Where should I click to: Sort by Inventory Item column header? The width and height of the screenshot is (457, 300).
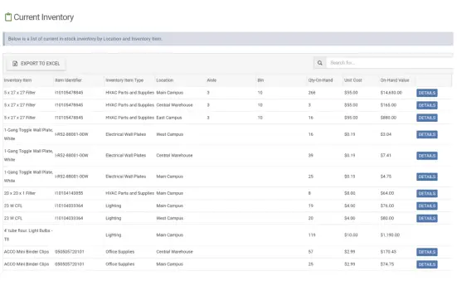pos(17,80)
